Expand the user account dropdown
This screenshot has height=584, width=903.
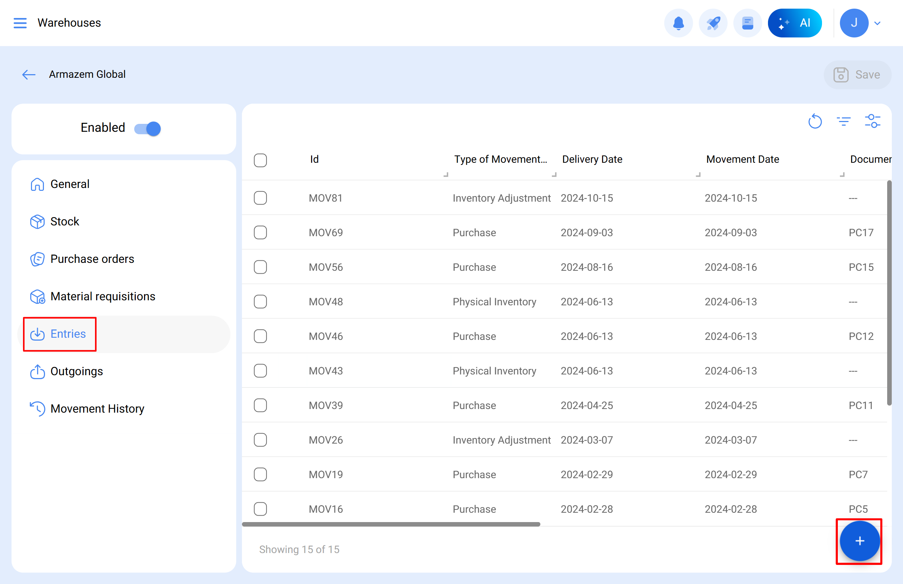pos(877,23)
